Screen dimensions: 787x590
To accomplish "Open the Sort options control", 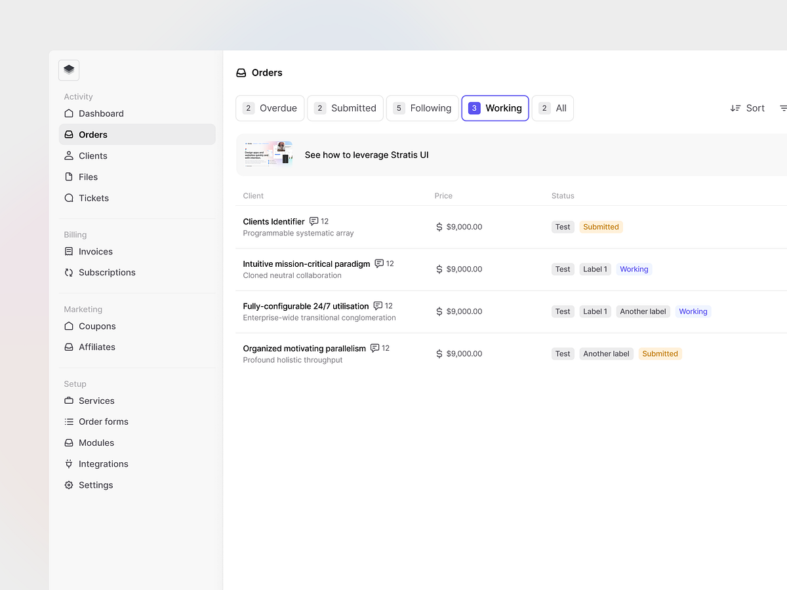I will click(x=748, y=108).
